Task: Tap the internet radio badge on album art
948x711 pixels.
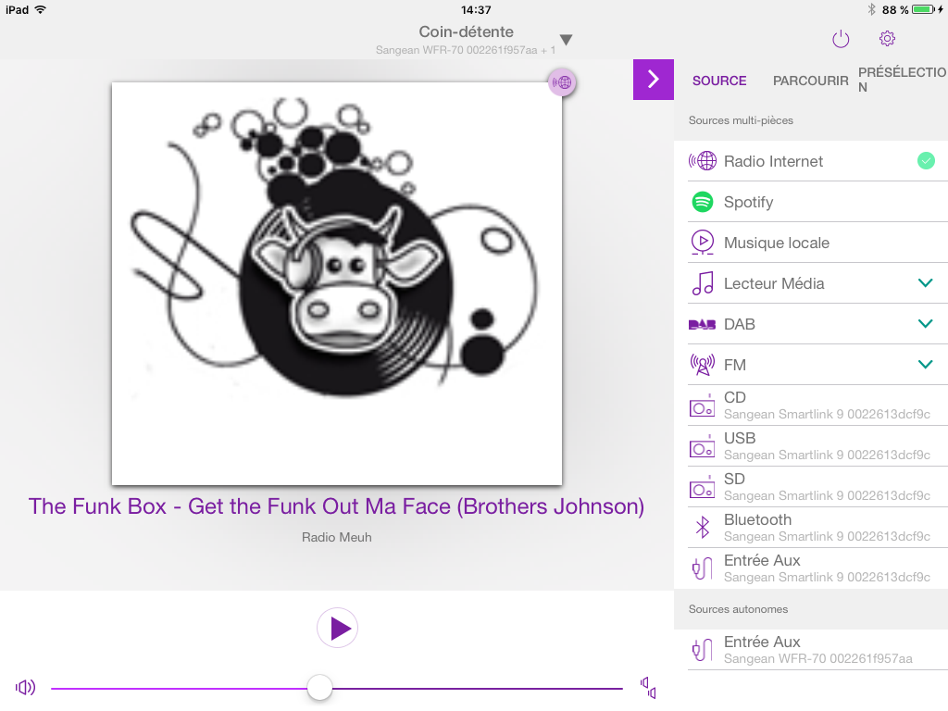Action: (x=562, y=82)
